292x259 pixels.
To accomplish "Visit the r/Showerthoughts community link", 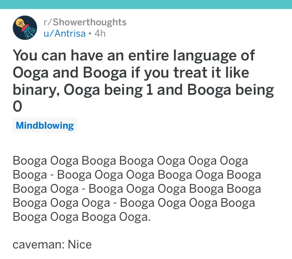I will point(85,22).
